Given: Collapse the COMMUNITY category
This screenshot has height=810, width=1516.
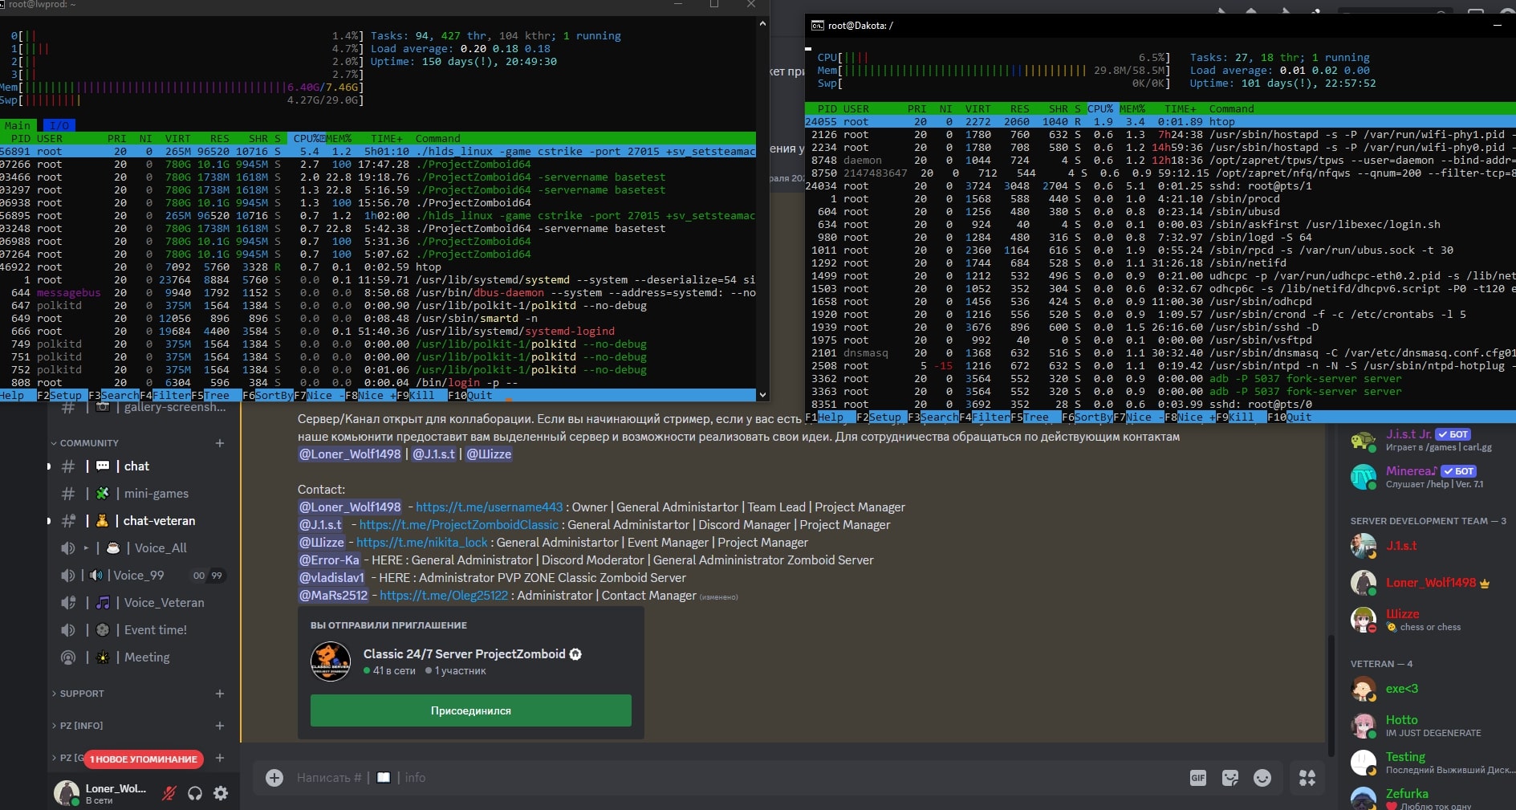Looking at the screenshot, I should coord(88,443).
